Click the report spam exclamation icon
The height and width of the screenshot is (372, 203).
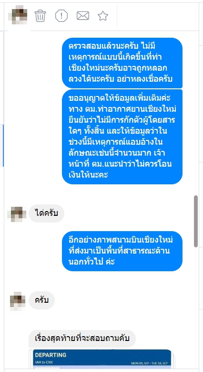[61, 16]
